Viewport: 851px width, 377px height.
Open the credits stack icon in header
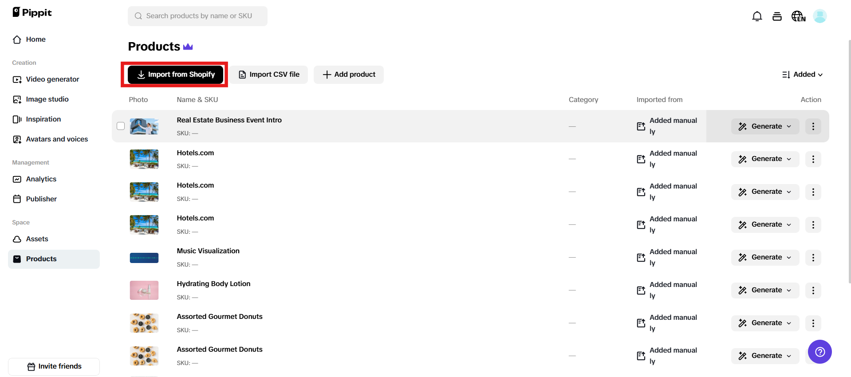[777, 16]
